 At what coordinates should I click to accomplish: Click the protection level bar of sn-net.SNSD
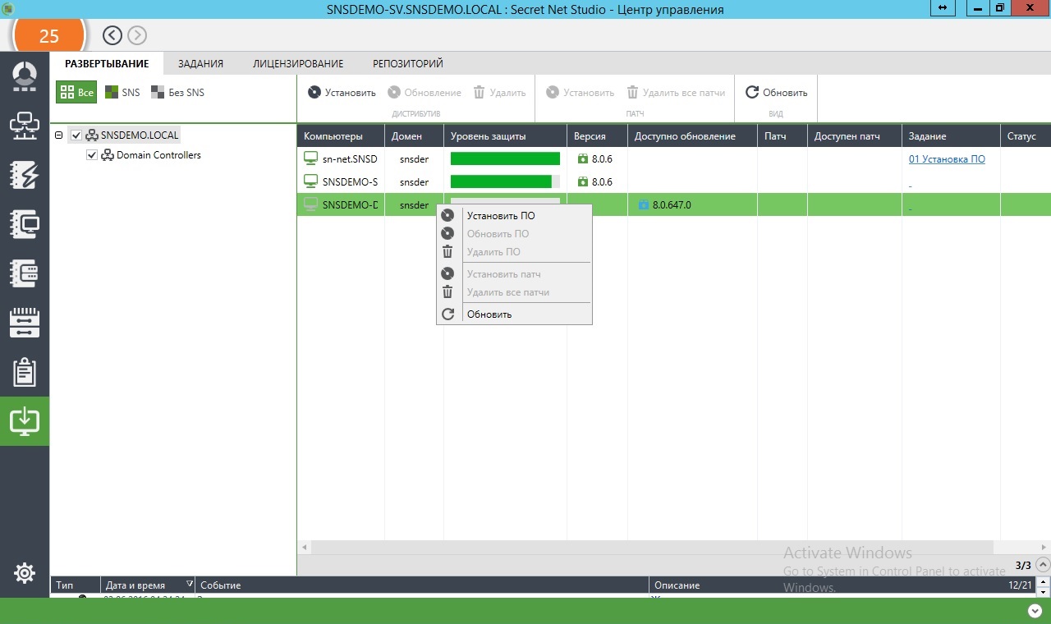505,158
